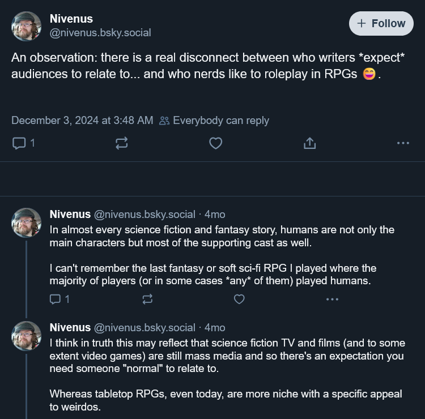Click the Follow button for Nivenus
Screen dimensions: 425x419
381,24
